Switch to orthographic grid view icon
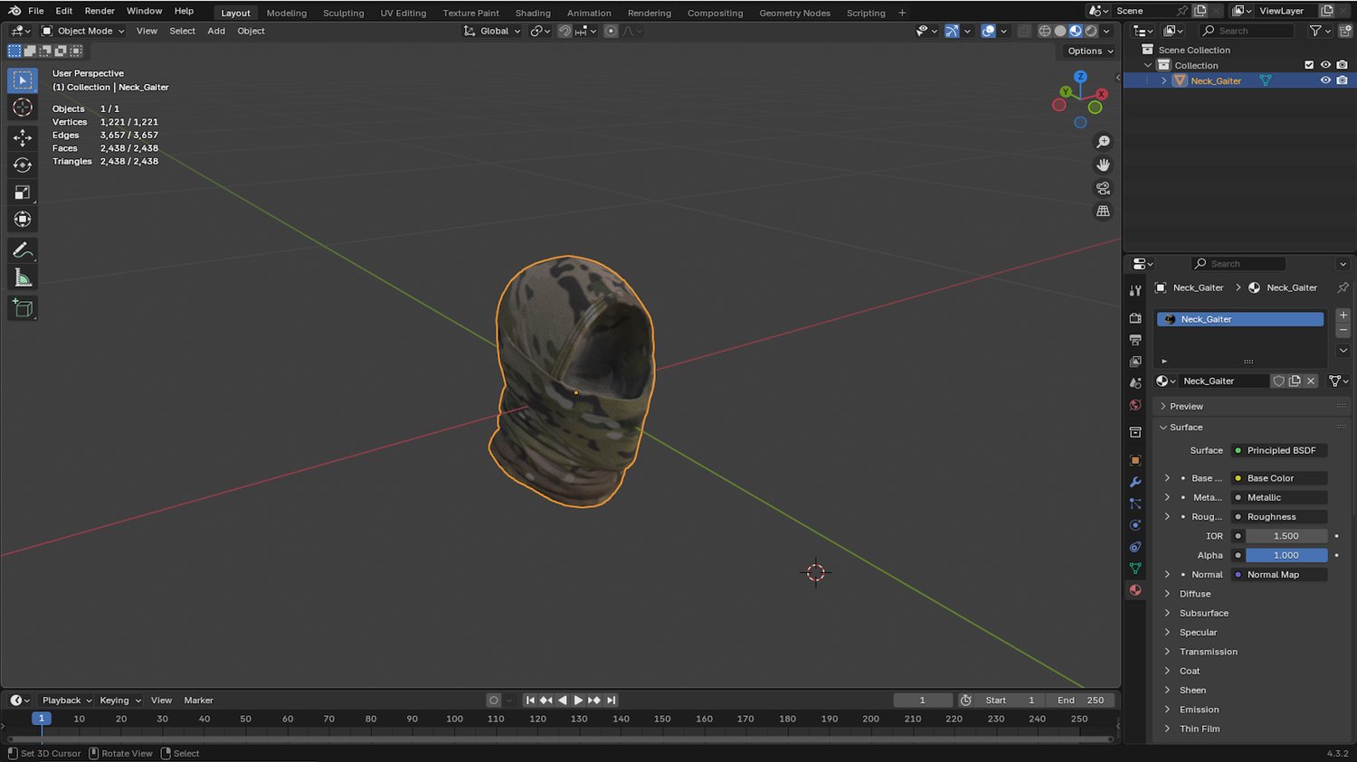Viewport: 1357px width, 762px height. tap(1103, 212)
